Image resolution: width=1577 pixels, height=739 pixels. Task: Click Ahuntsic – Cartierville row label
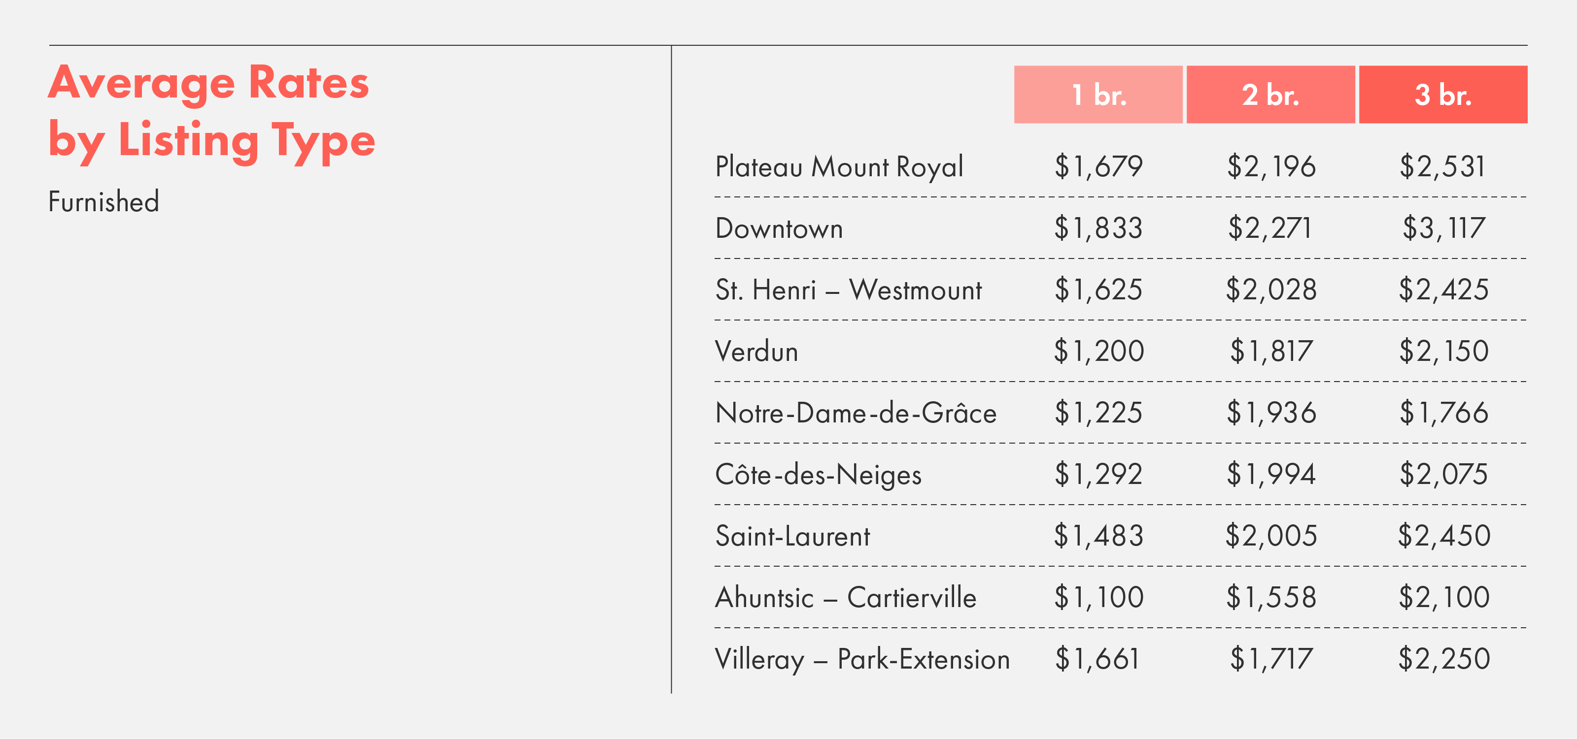[846, 598]
